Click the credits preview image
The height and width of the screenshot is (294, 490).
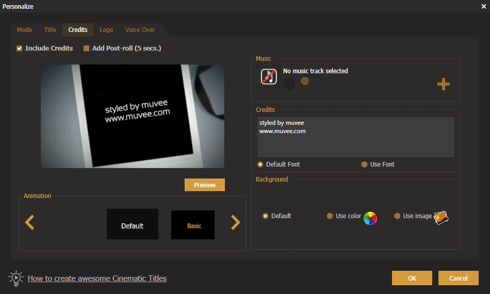point(133,116)
